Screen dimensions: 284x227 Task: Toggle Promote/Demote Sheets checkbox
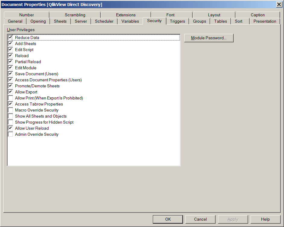pyautogui.click(x=10, y=86)
